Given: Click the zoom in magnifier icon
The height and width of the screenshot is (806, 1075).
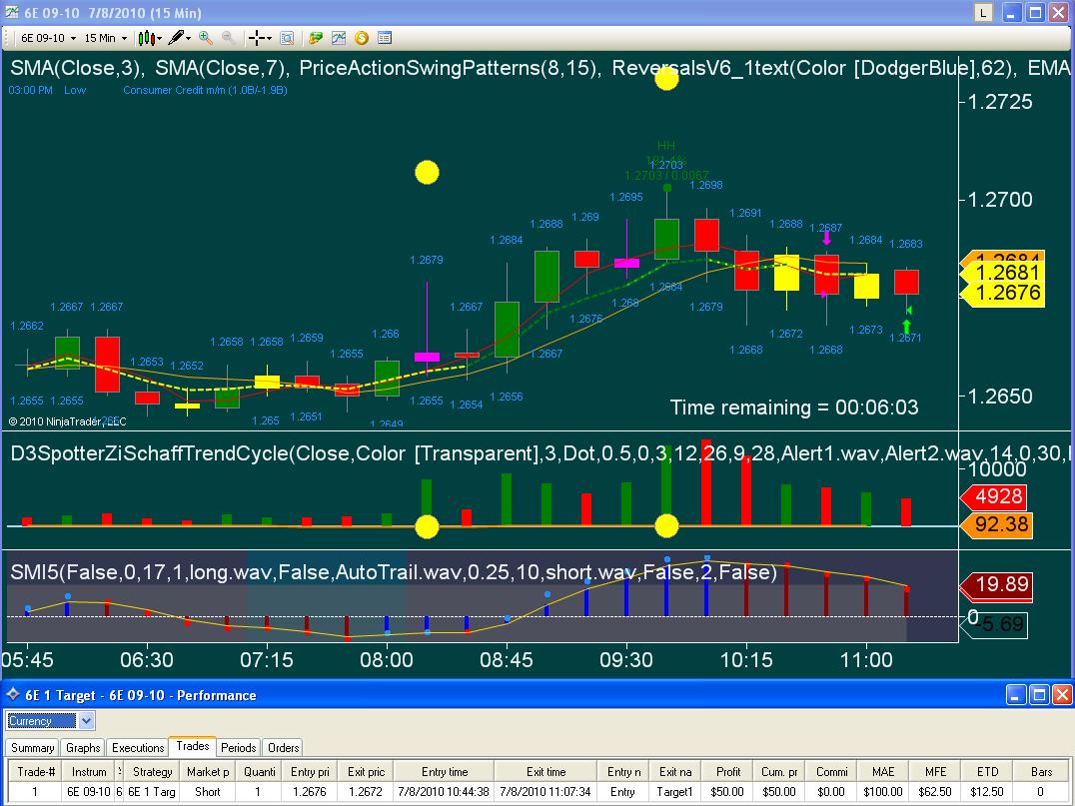Looking at the screenshot, I should (x=205, y=38).
